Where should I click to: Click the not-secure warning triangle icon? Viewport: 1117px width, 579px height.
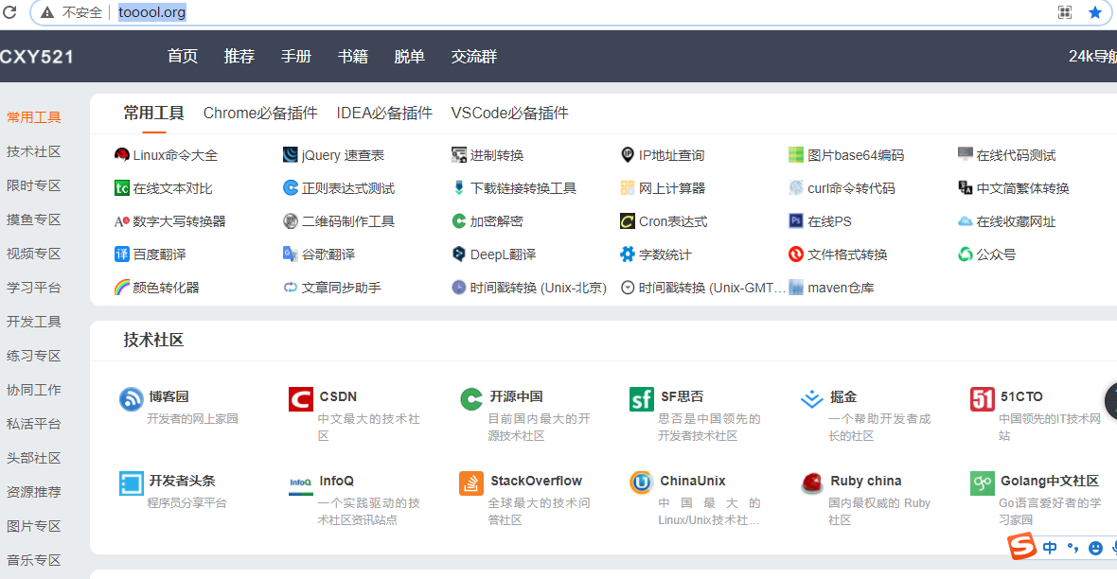47,12
